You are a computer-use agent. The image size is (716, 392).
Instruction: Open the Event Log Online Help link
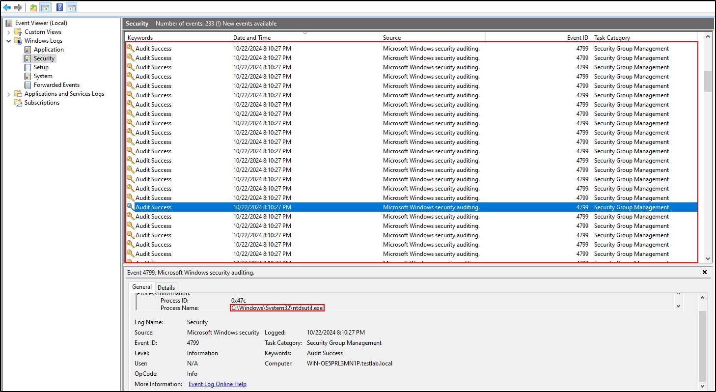coord(217,384)
